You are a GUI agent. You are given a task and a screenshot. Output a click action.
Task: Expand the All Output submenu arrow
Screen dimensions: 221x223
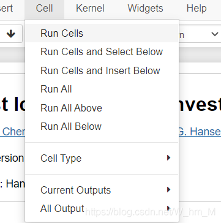[x=168, y=208]
